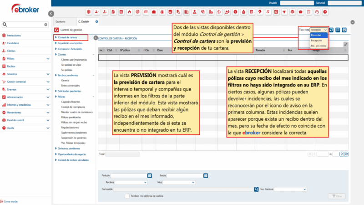Tick 'Recibos con defensa de cartera' checkbox
This screenshot has height=205, width=364.
tap(127, 196)
